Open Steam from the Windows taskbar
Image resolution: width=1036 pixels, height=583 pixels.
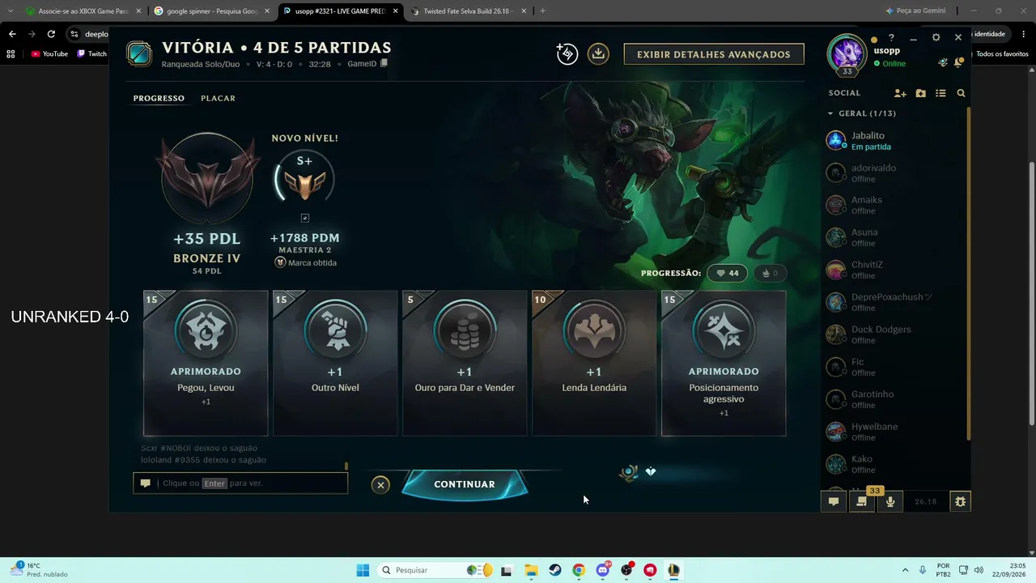click(555, 570)
